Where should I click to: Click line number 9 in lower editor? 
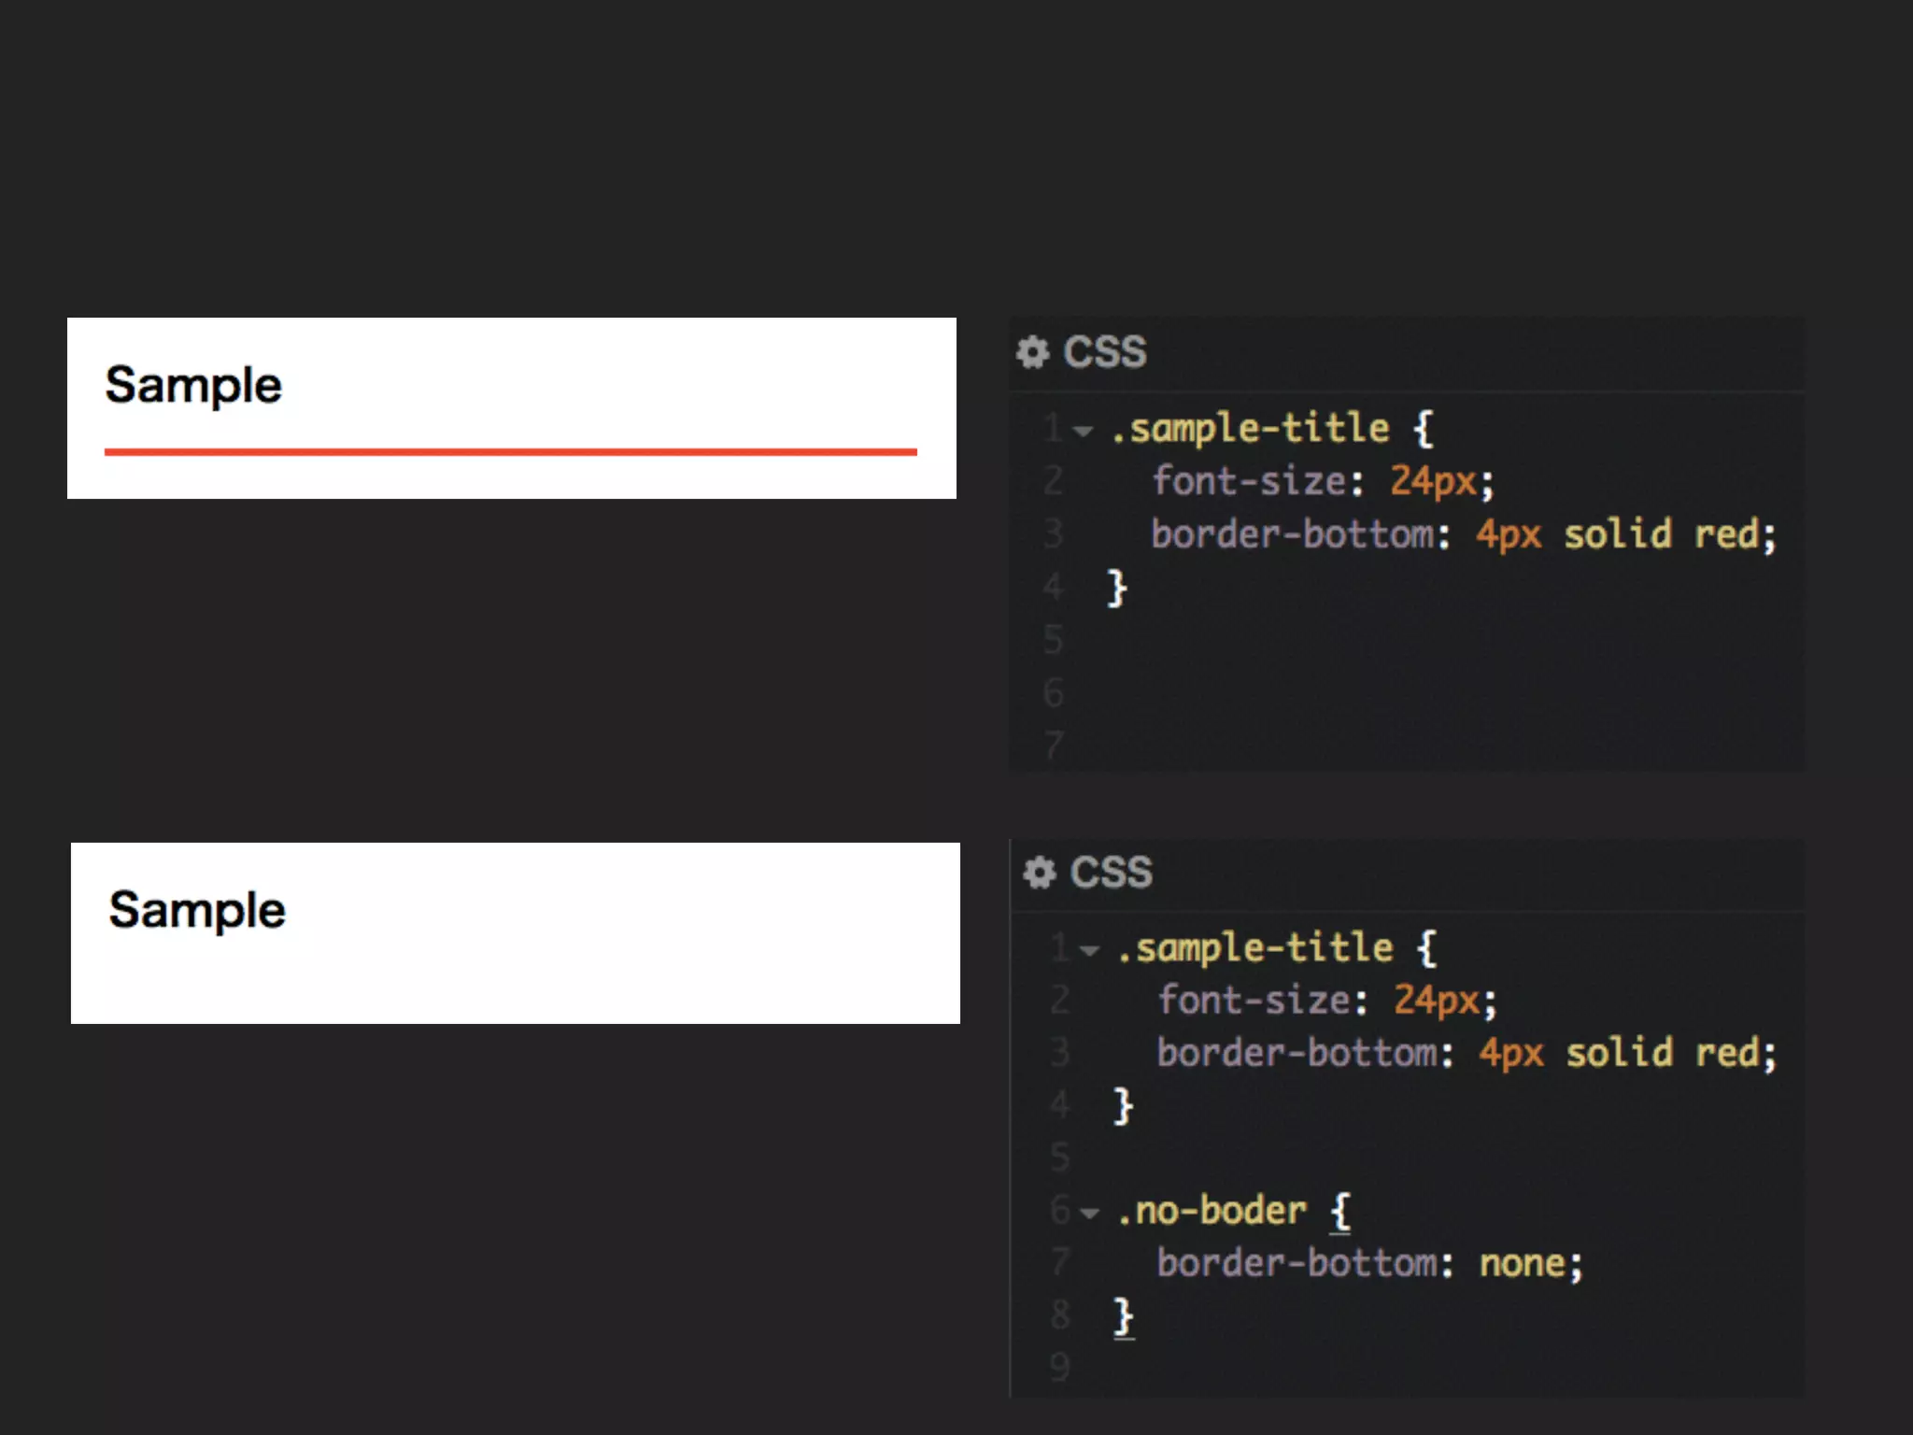point(1059,1367)
